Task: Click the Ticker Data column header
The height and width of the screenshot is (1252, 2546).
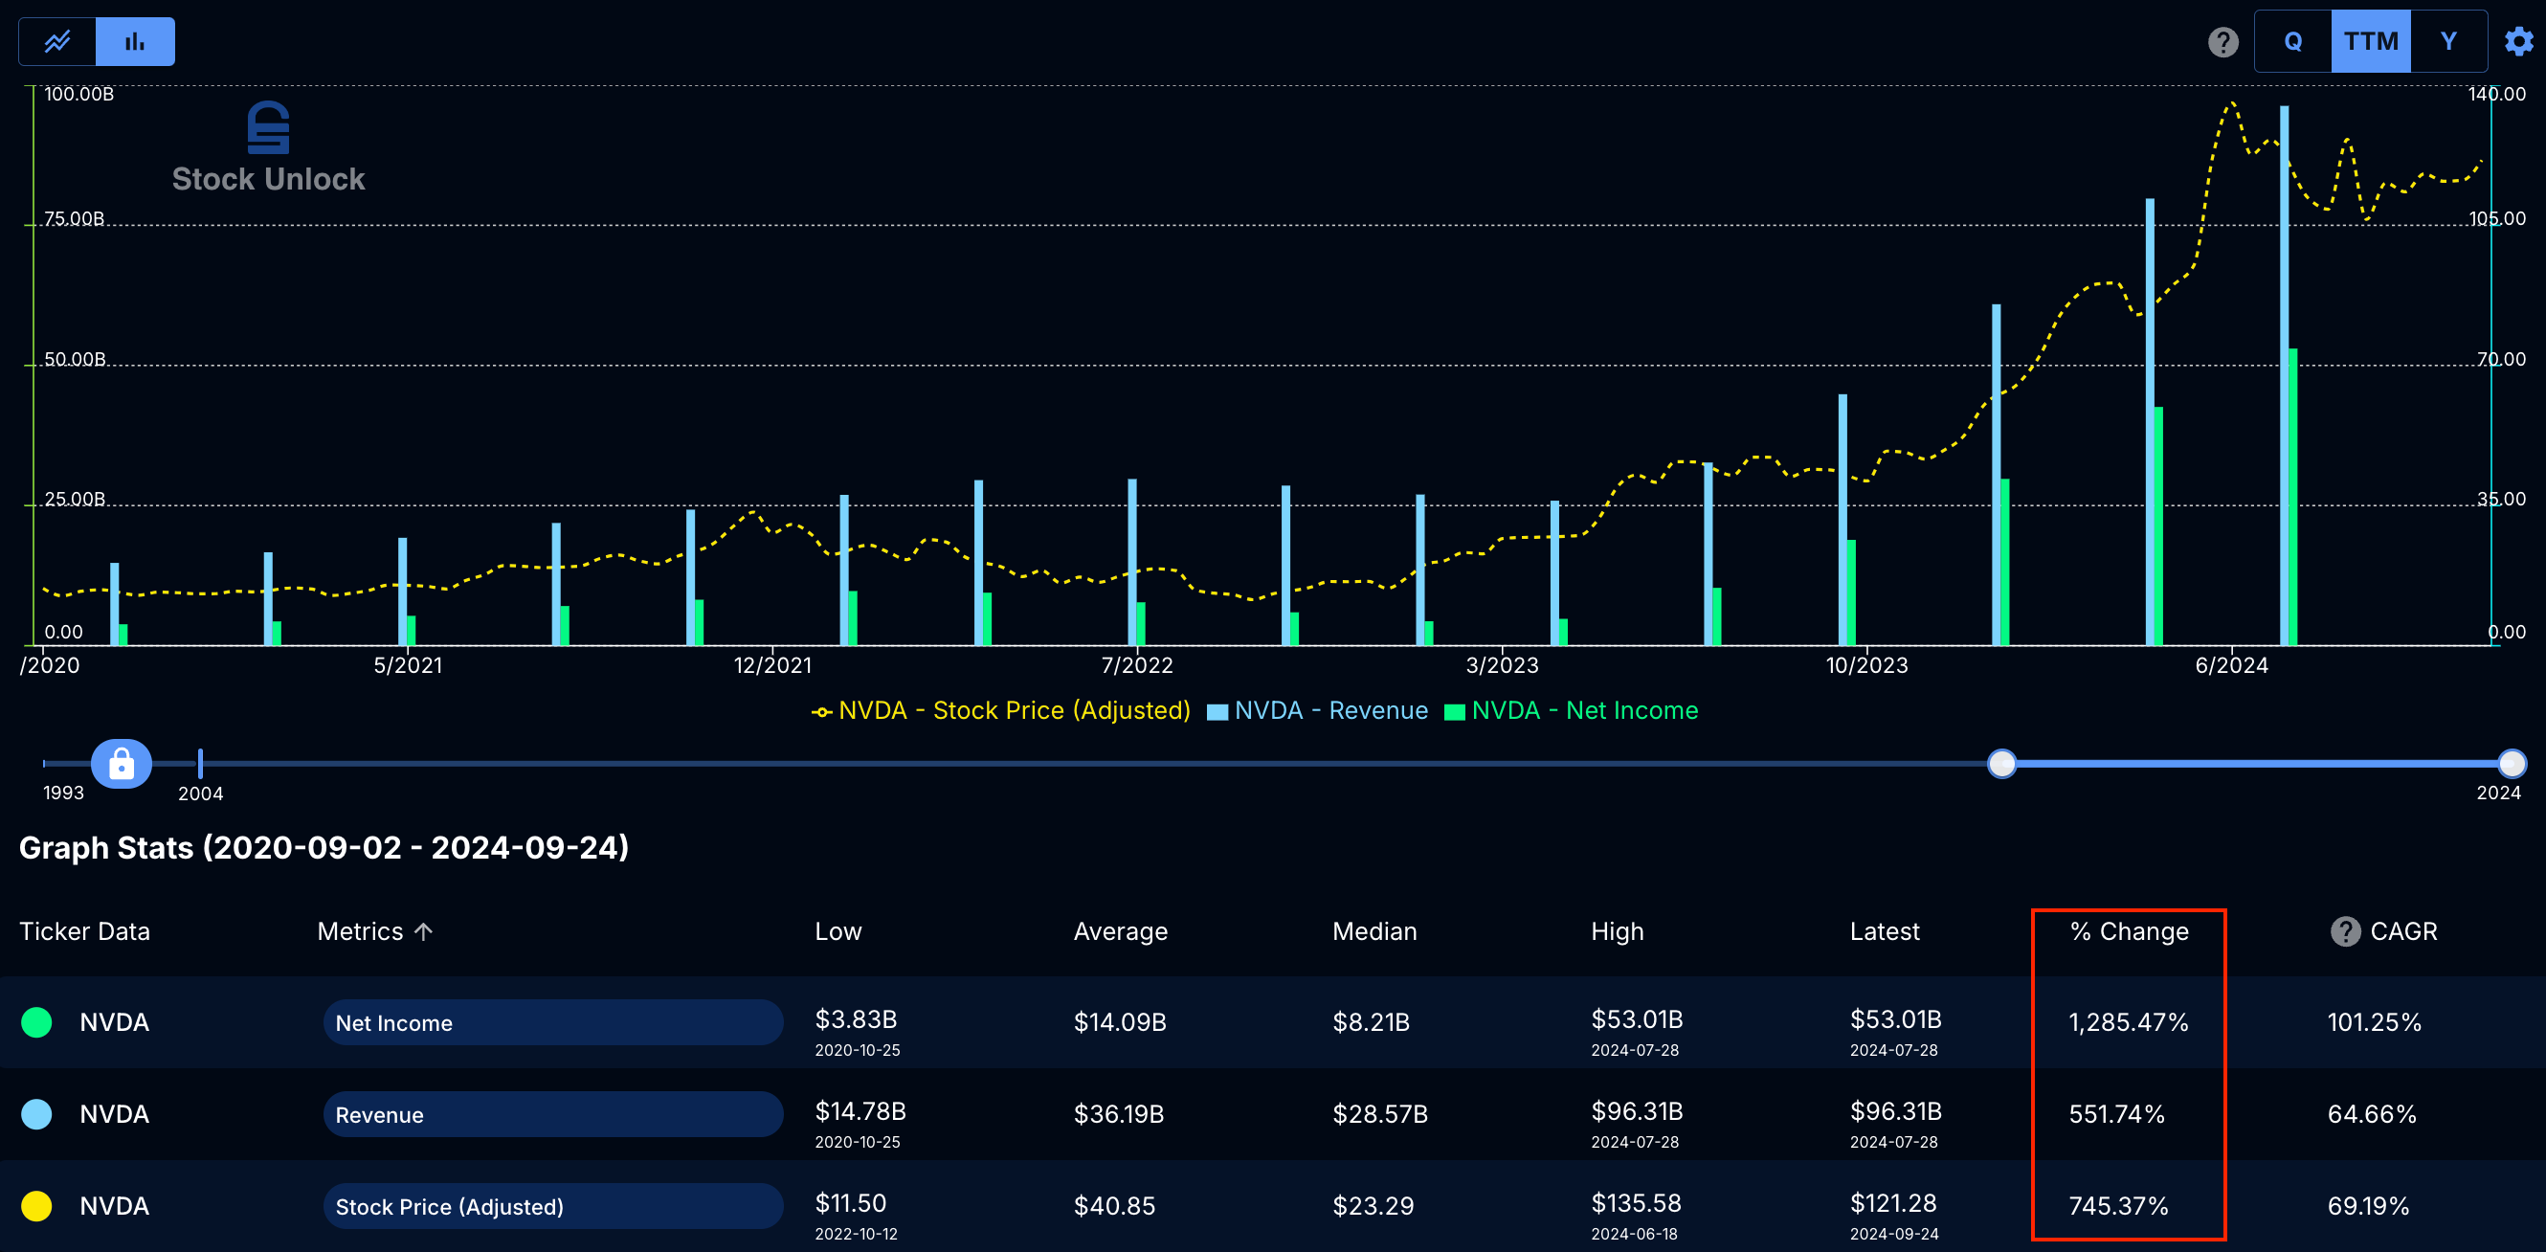Action: point(85,932)
